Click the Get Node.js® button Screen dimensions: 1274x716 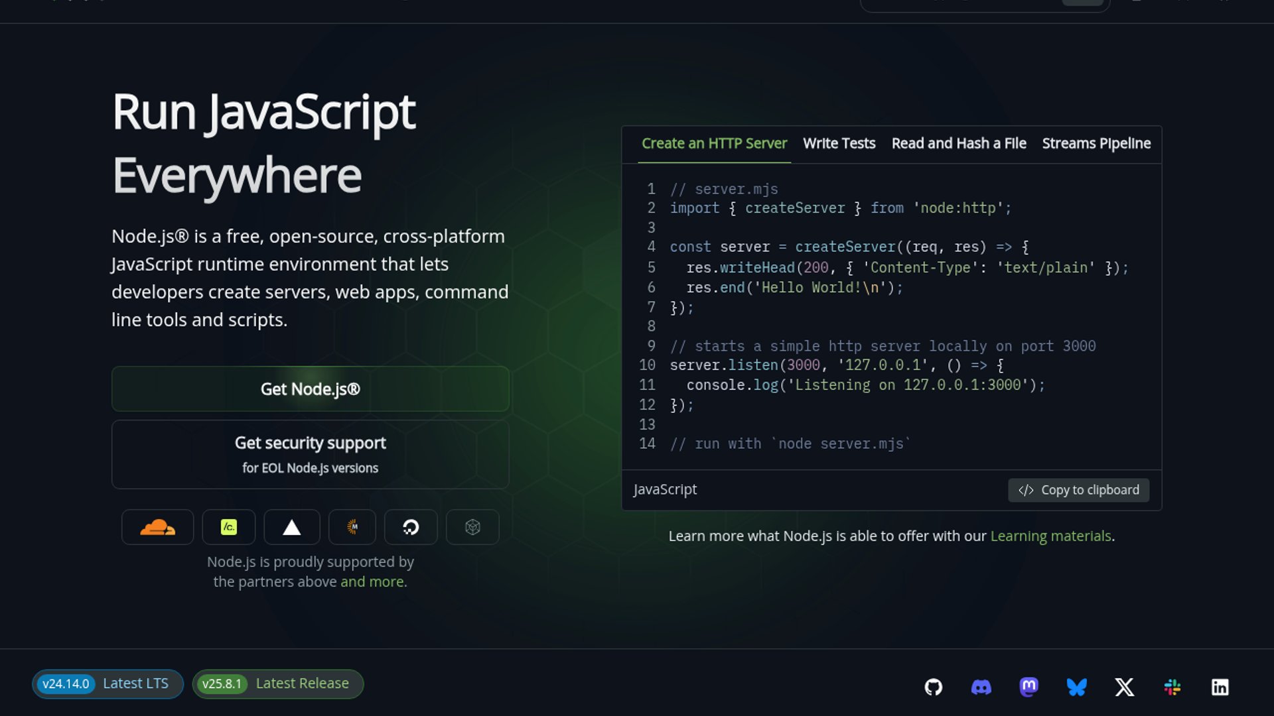point(310,389)
